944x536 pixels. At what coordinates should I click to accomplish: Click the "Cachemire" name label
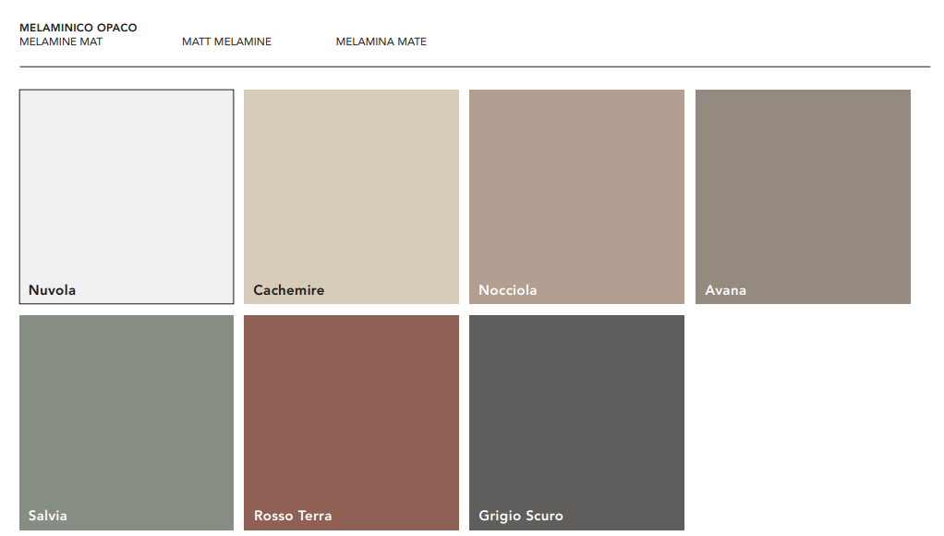pyautogui.click(x=288, y=290)
